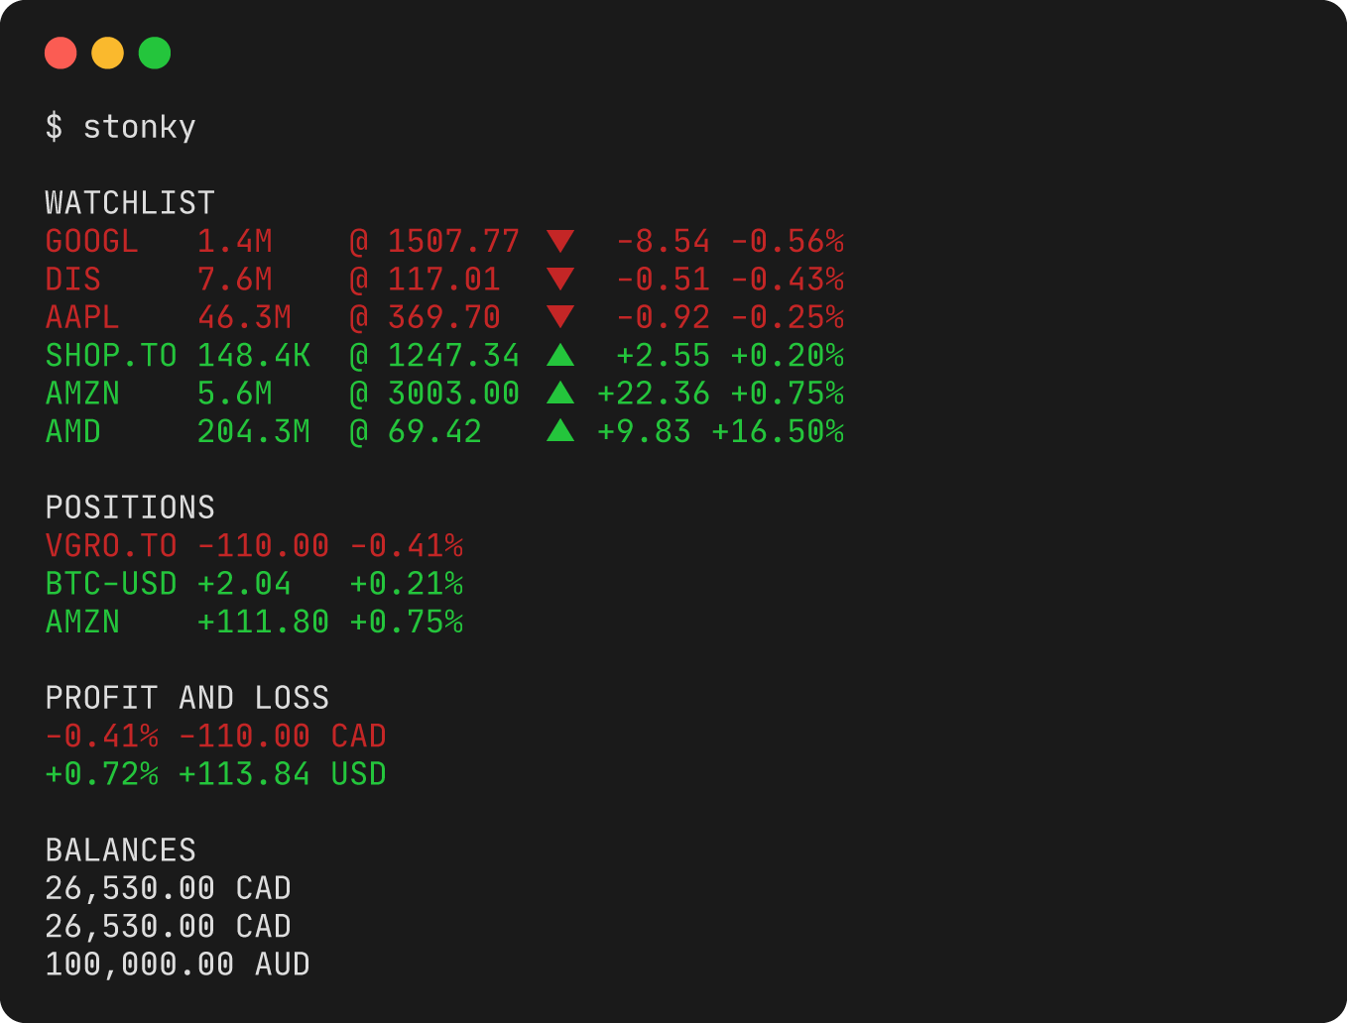Click the GOOGL ticker symbol
Image resolution: width=1347 pixels, height=1023 pixels.
click(91, 242)
